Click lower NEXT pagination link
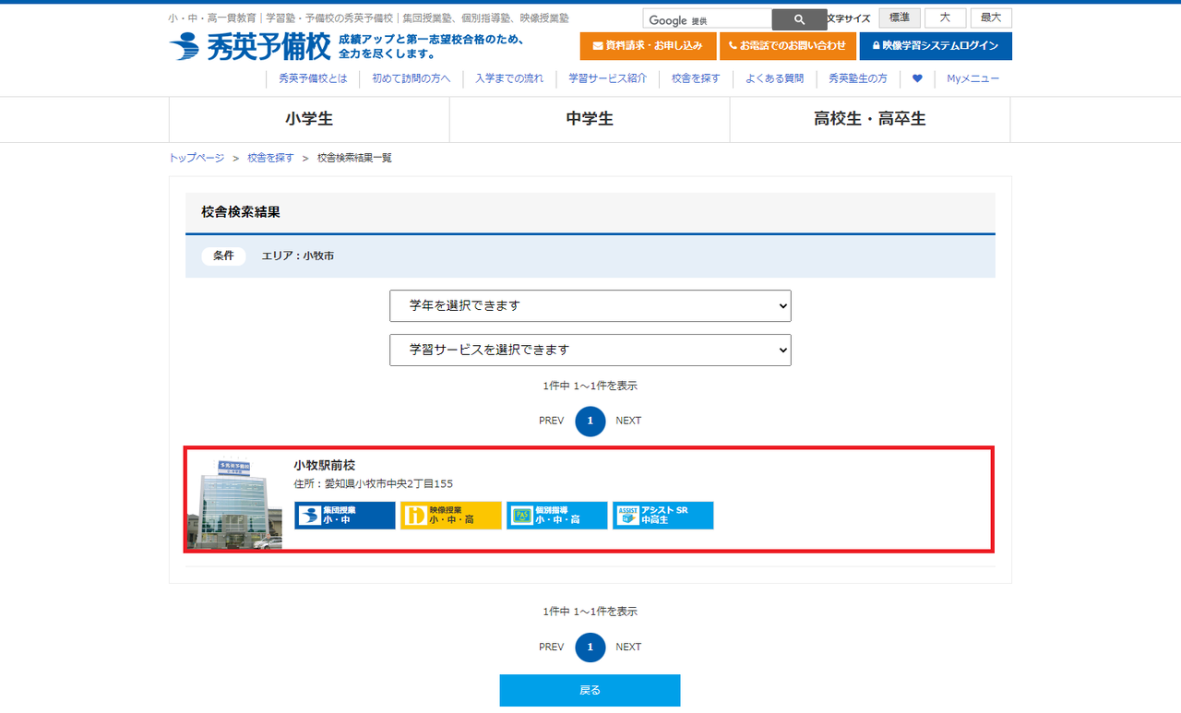Image resolution: width=1181 pixels, height=713 pixels. pyautogui.click(x=628, y=647)
